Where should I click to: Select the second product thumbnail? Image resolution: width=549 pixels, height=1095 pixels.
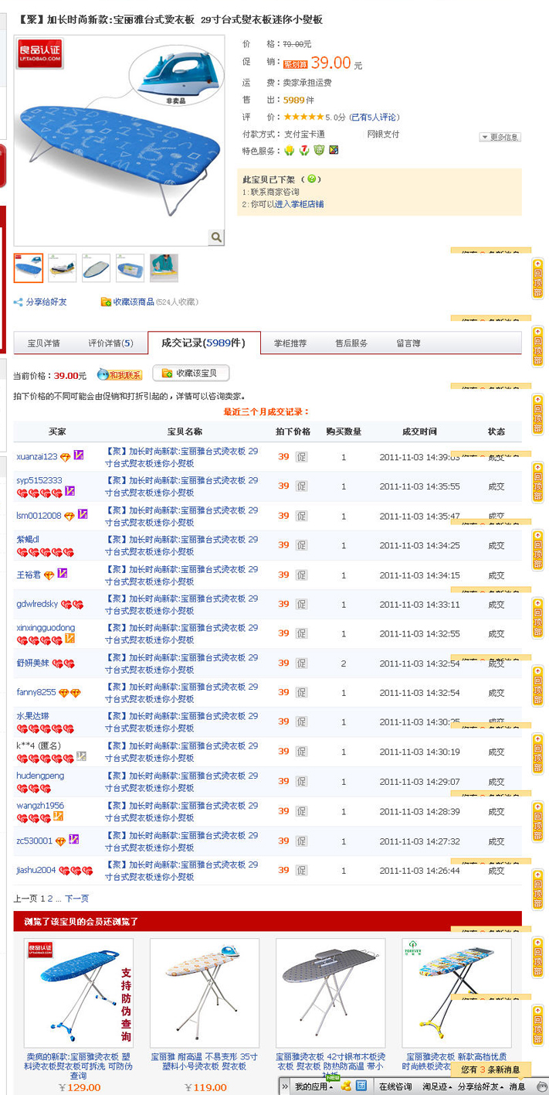pyautogui.click(x=63, y=268)
